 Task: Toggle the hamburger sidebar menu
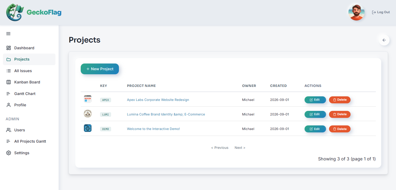point(8,34)
